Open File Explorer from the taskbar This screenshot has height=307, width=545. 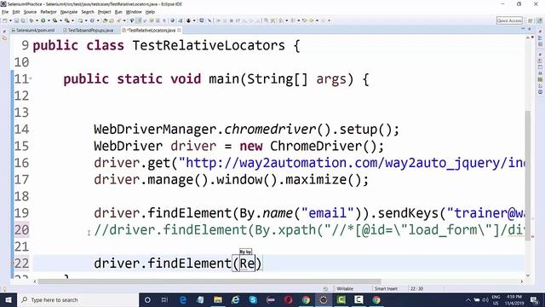pyautogui.click(x=218, y=299)
